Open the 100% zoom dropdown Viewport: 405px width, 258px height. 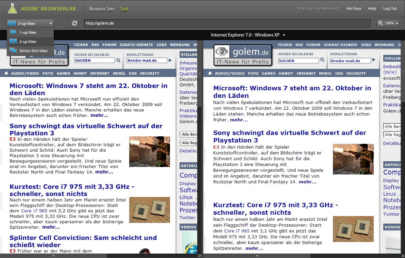click(x=388, y=23)
